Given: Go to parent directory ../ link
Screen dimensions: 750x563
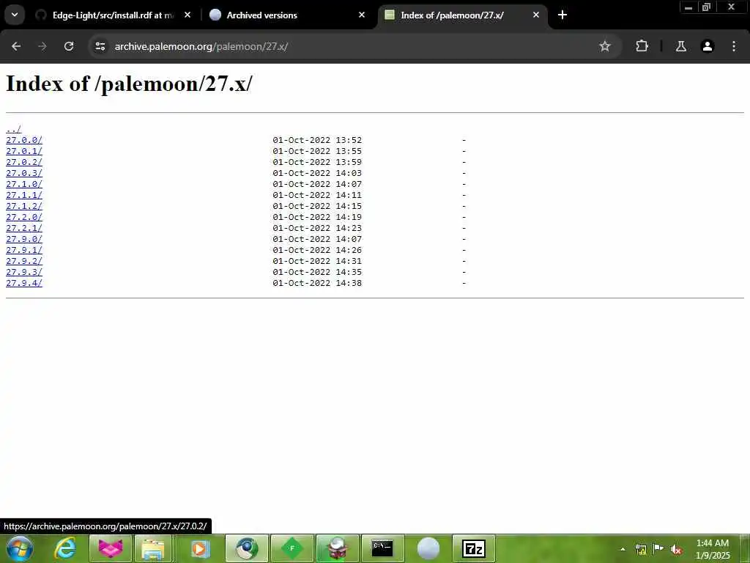Looking at the screenshot, I should pyautogui.click(x=13, y=129).
